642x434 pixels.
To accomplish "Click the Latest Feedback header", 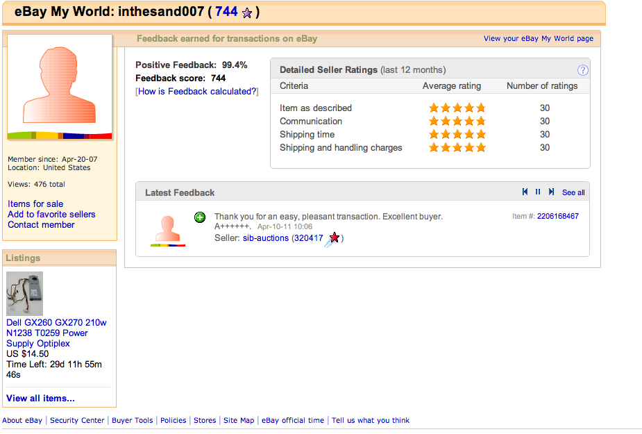I will click(180, 192).
